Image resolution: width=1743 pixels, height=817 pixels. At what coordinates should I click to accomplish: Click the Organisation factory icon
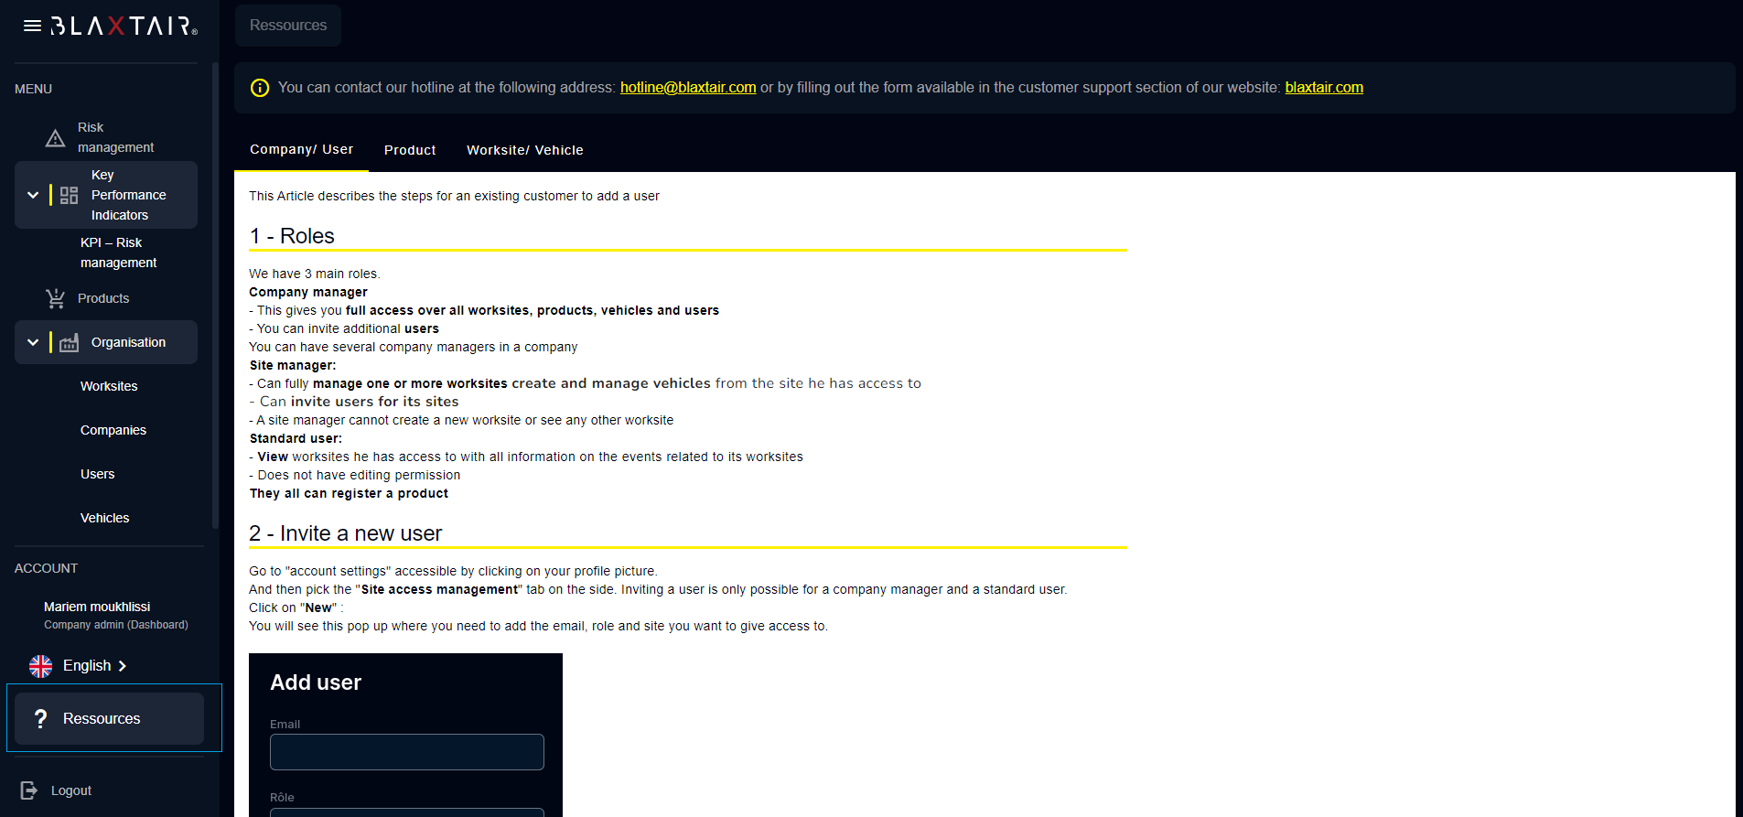coord(69,343)
